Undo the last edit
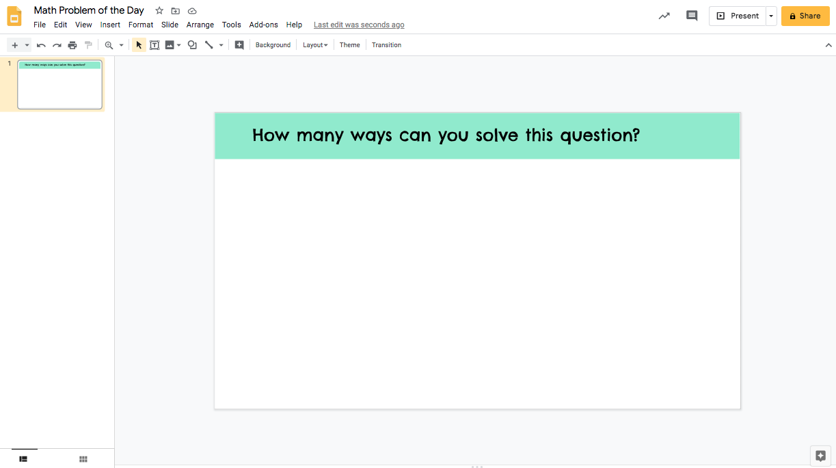The width and height of the screenshot is (836, 468). click(41, 44)
